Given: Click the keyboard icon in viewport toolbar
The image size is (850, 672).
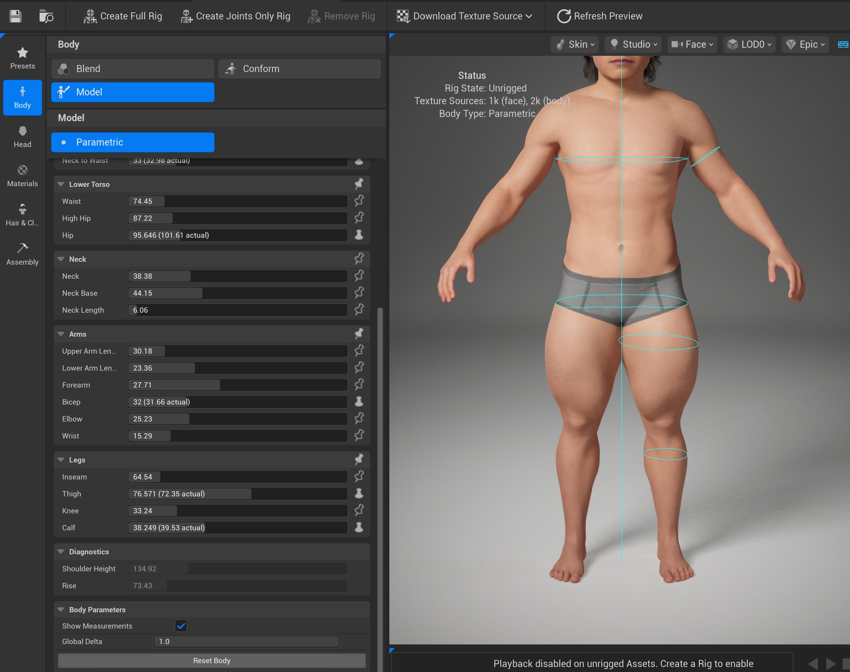Looking at the screenshot, I should (843, 45).
